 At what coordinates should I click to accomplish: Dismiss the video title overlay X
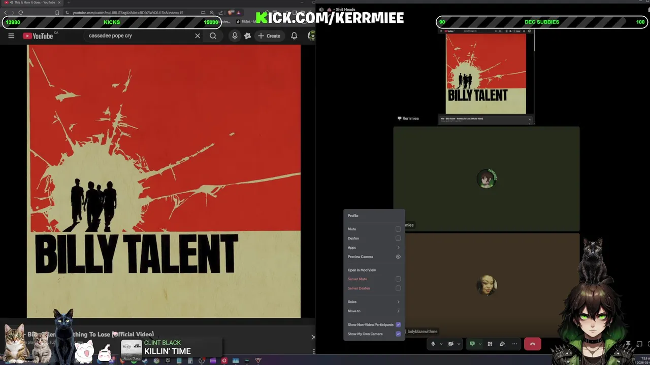313,337
